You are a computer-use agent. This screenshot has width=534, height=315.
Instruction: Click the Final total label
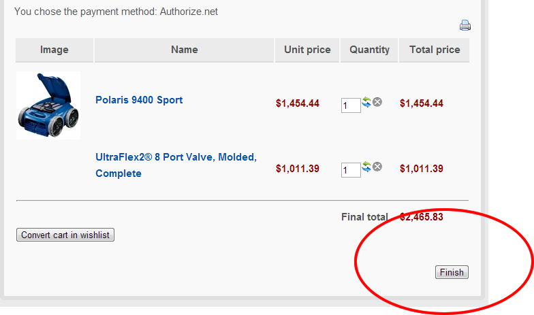tap(364, 217)
